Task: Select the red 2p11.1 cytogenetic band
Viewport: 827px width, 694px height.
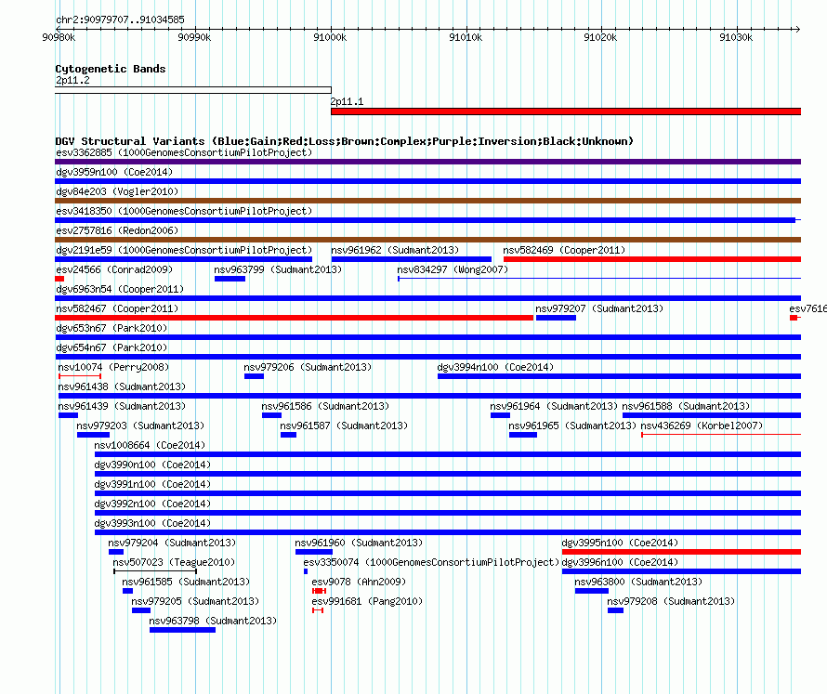Action: click(x=566, y=111)
